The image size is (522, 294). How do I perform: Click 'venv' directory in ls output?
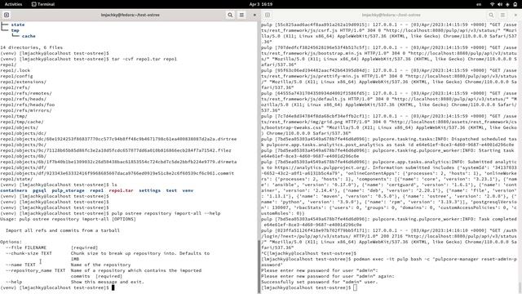[x=188, y=190]
